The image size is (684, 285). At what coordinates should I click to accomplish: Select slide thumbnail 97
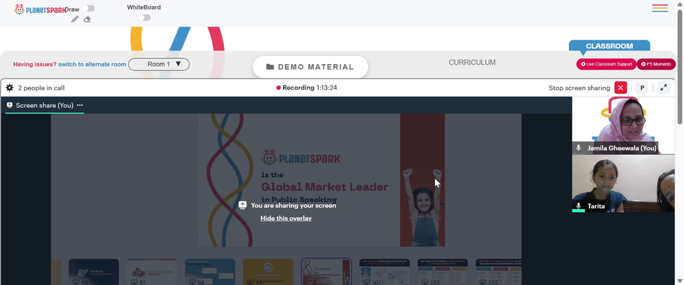click(x=152, y=272)
